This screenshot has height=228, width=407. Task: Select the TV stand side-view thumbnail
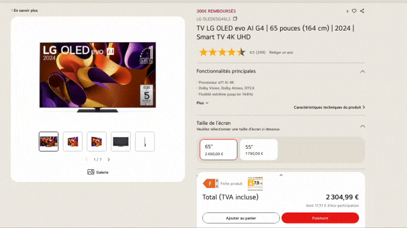pyautogui.click(x=145, y=141)
